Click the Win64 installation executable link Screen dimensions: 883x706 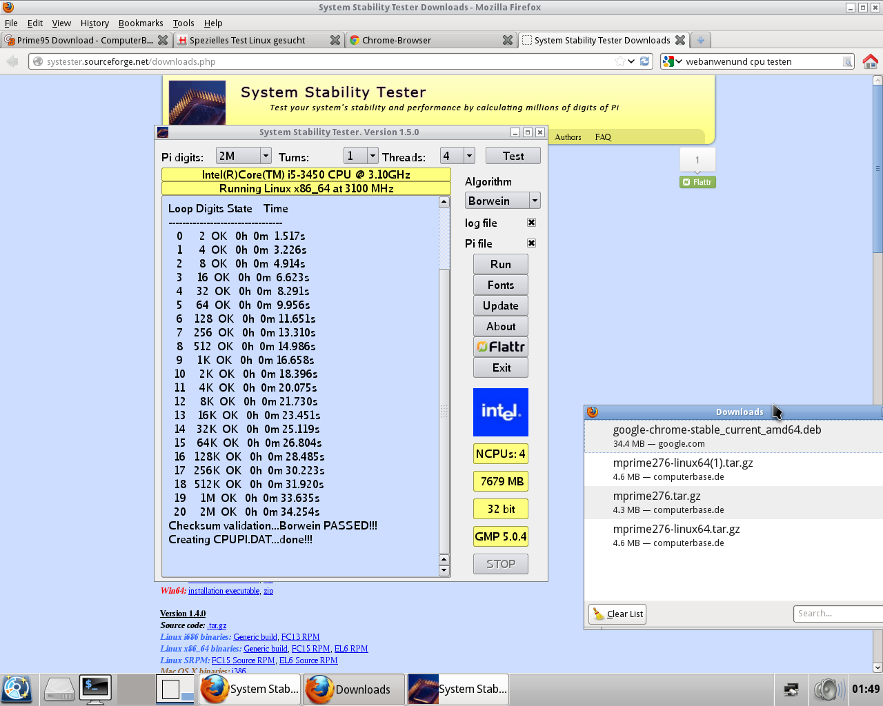click(224, 591)
